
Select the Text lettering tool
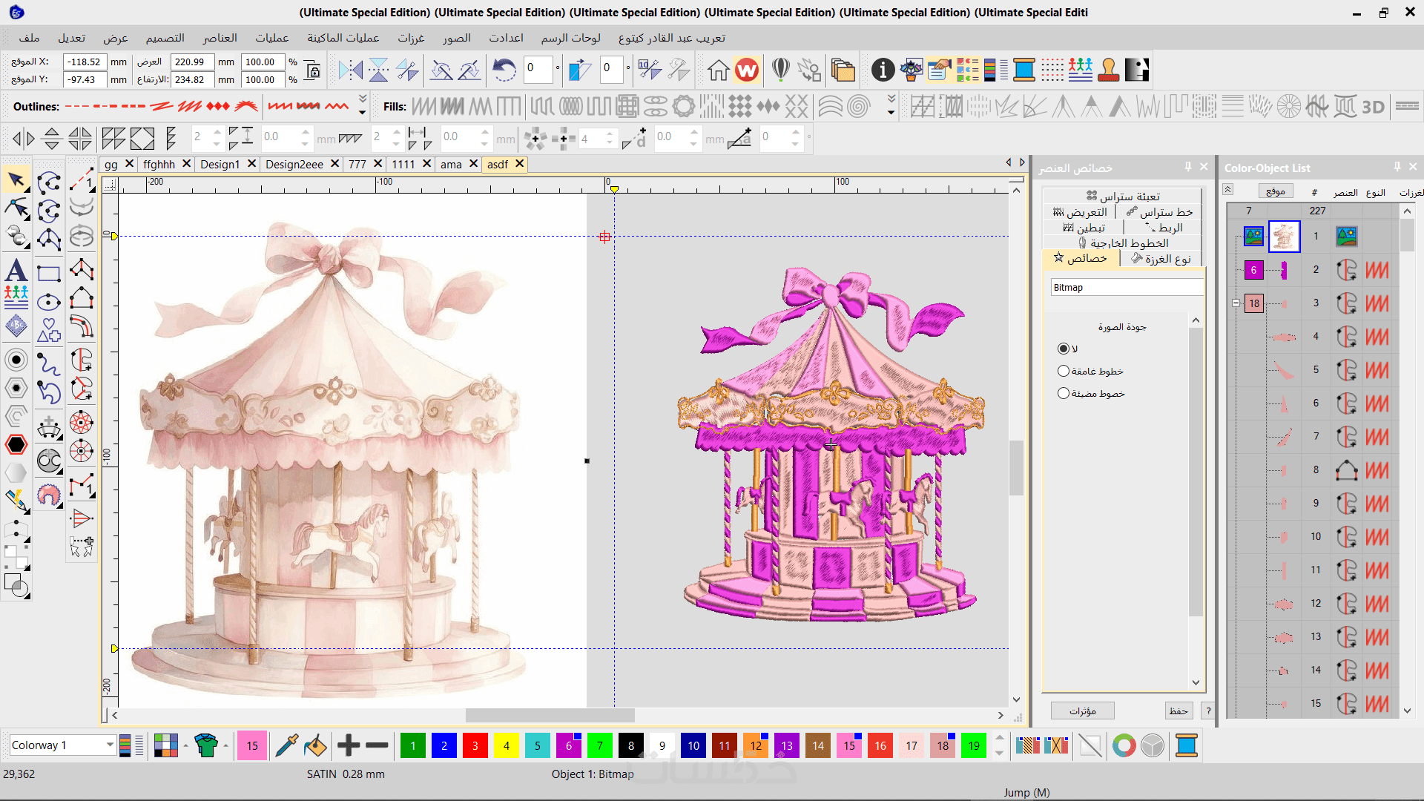point(16,271)
